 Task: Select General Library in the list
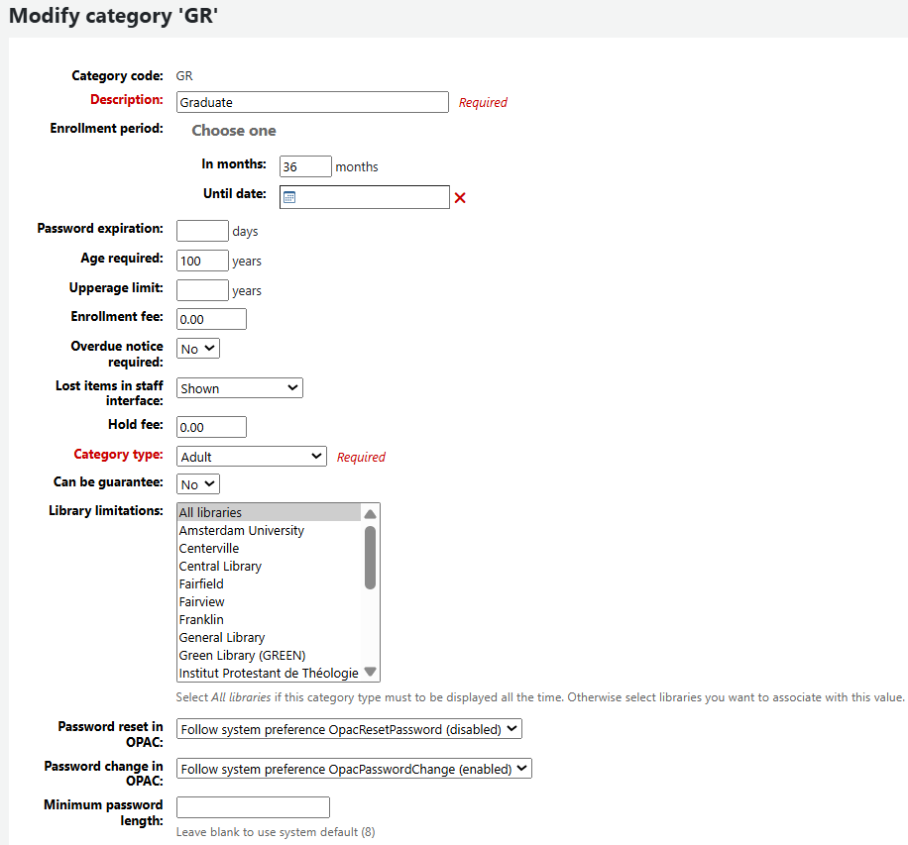coord(270,638)
